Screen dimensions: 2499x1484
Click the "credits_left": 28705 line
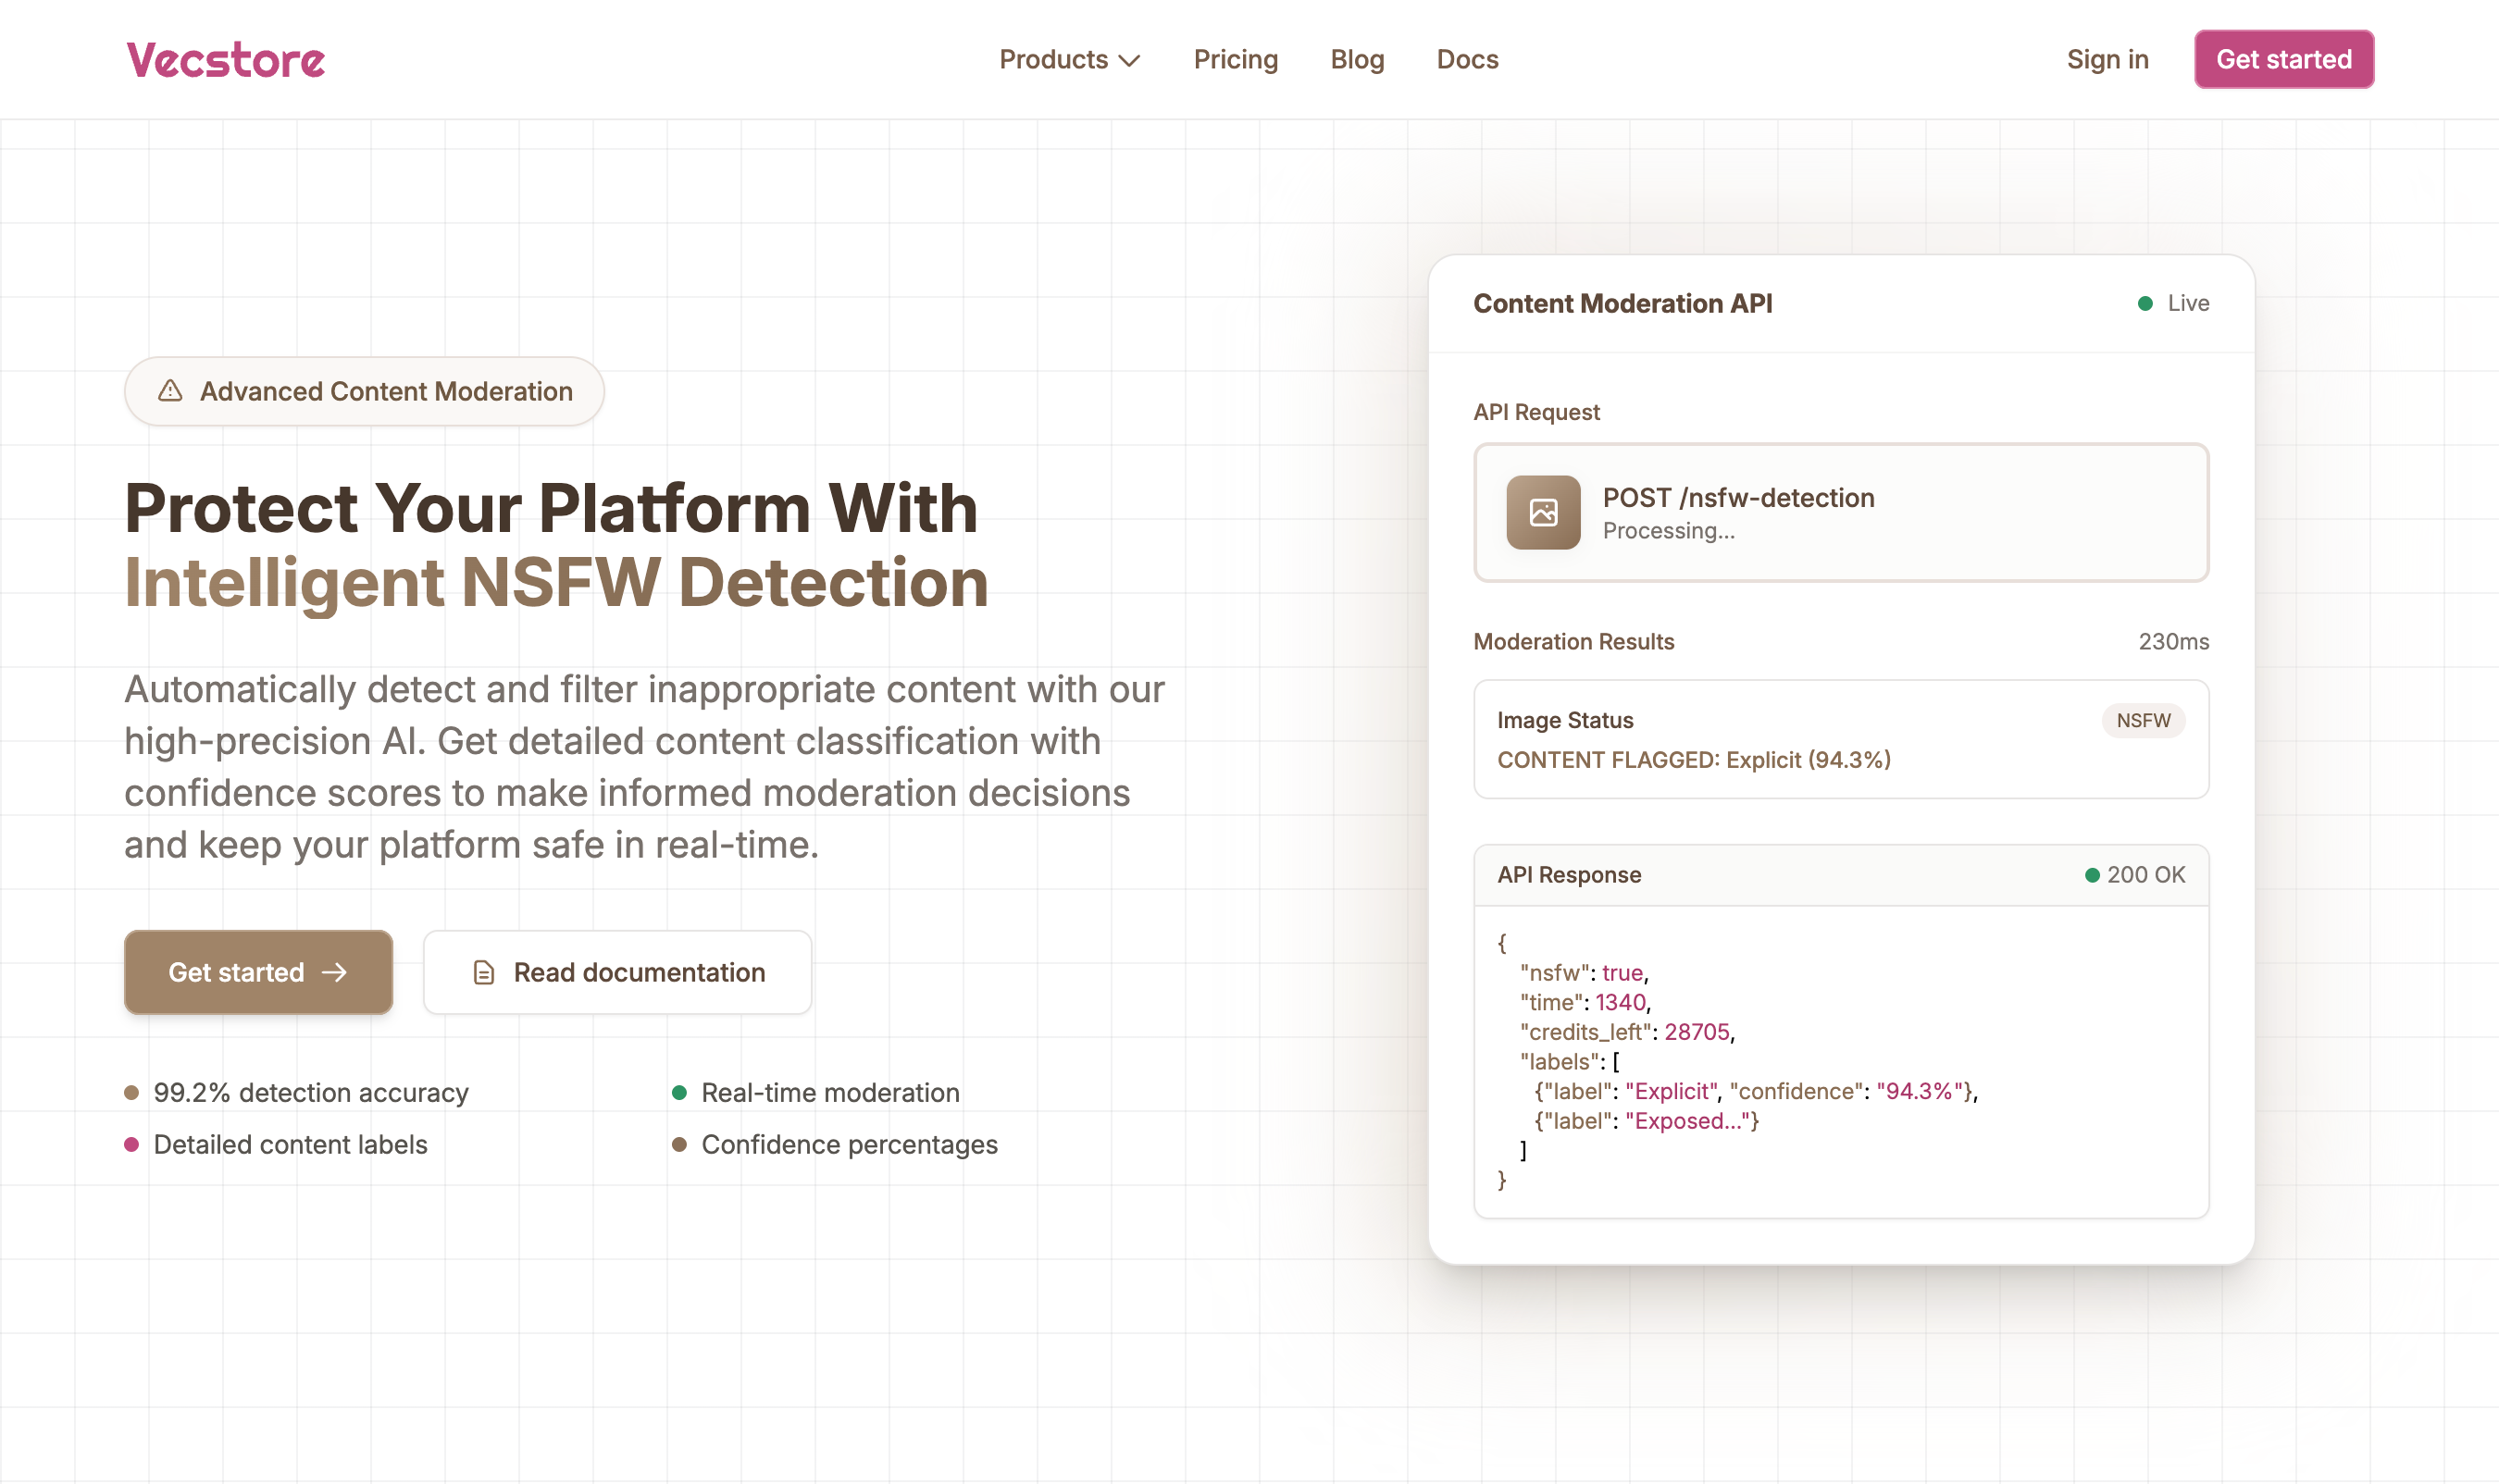pyautogui.click(x=1626, y=1032)
